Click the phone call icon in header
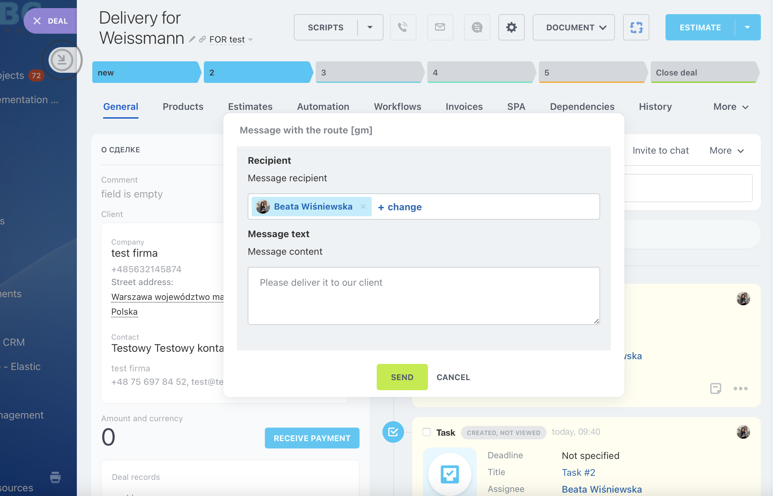 tap(403, 27)
